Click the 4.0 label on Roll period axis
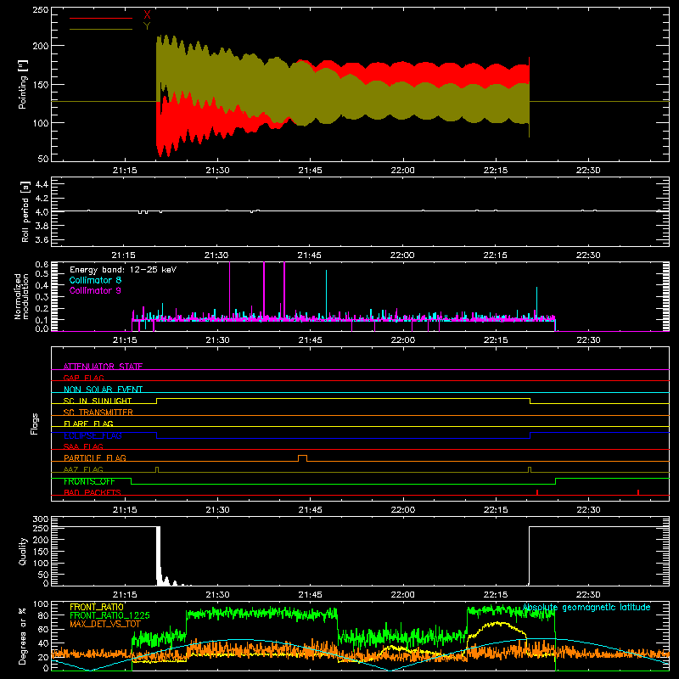679x679 pixels. tap(42, 212)
